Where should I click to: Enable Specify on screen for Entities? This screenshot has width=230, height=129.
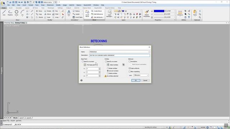[x=106, y=62]
